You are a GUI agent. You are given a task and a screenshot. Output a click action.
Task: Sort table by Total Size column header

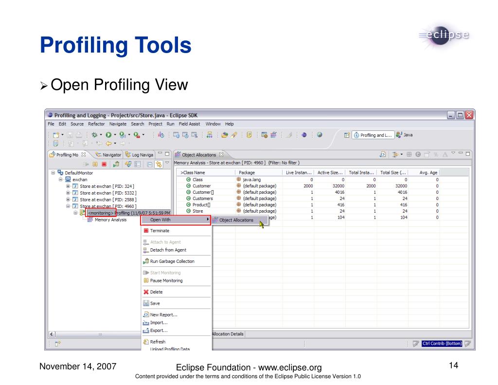click(x=392, y=173)
